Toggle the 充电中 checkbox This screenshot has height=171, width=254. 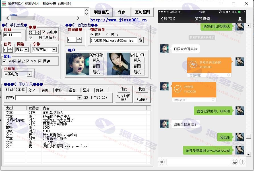click(44, 32)
